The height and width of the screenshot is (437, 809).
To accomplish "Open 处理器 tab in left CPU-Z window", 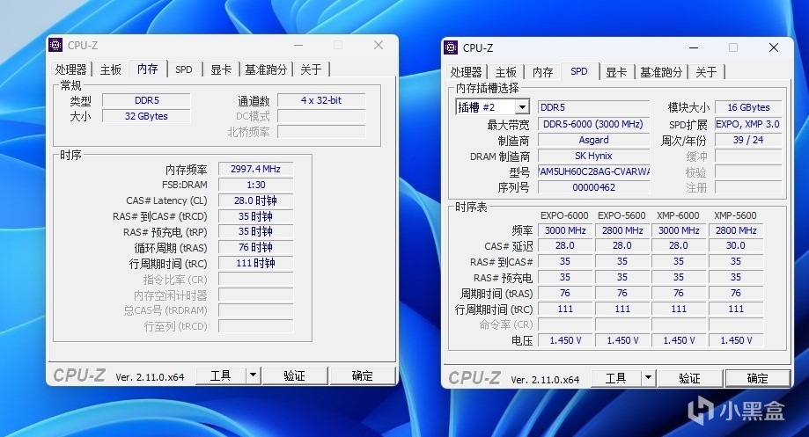I will pos(71,69).
